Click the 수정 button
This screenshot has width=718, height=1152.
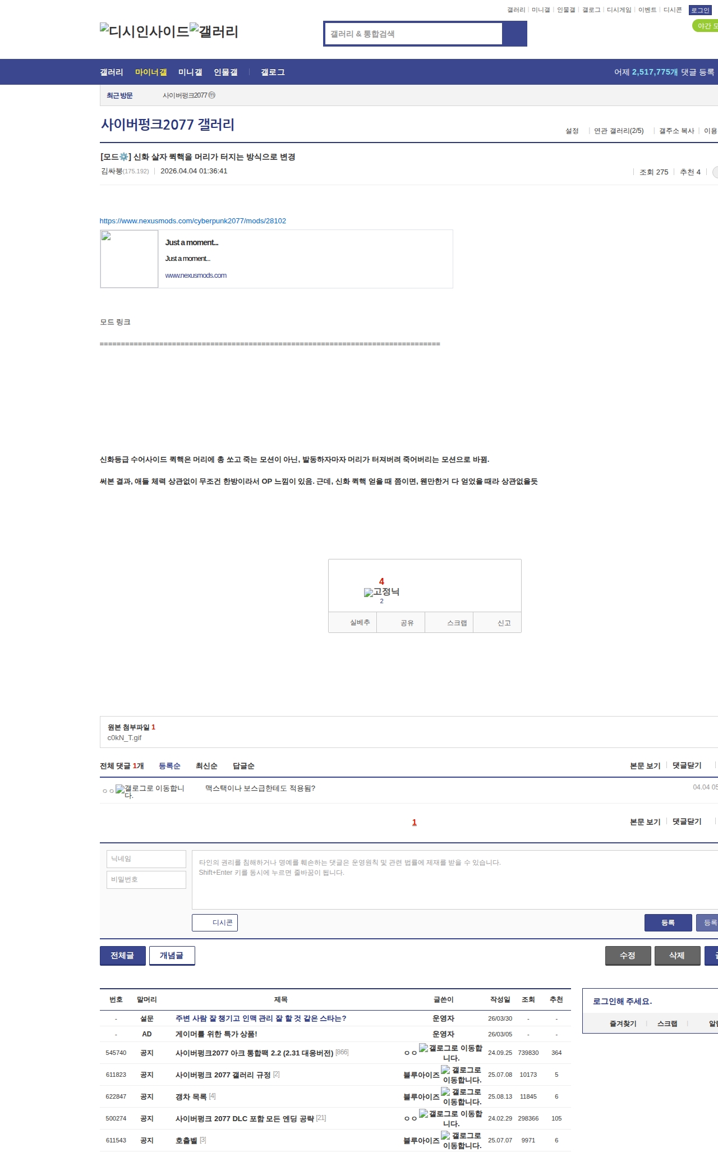point(628,956)
